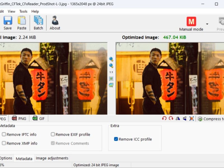Enable Remove IPTC info
224x168 pixels.
(x=4, y=134)
